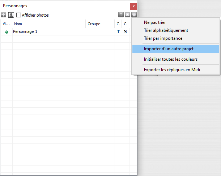Click the bold T color cell
221x176 pixels.
pyautogui.click(x=118, y=32)
